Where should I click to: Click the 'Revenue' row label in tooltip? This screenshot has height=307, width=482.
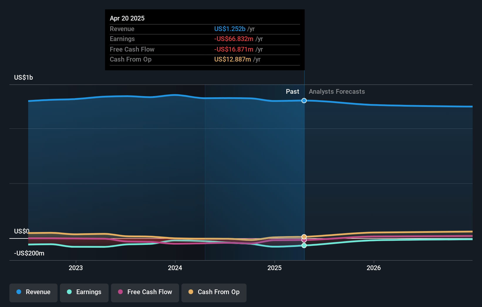(122, 29)
